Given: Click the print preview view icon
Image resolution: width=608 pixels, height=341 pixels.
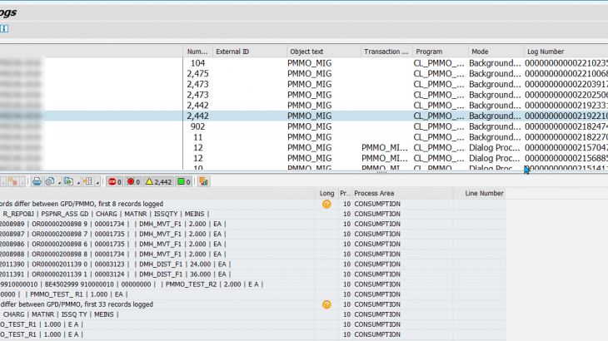Looking at the screenshot, I should (50, 181).
